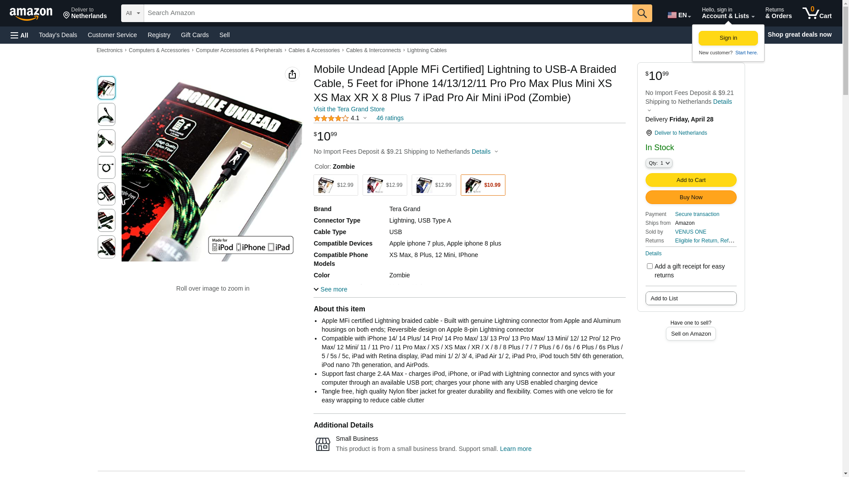The width and height of the screenshot is (849, 477).
Task: Open the Amazon home logo
Action: click(x=31, y=14)
